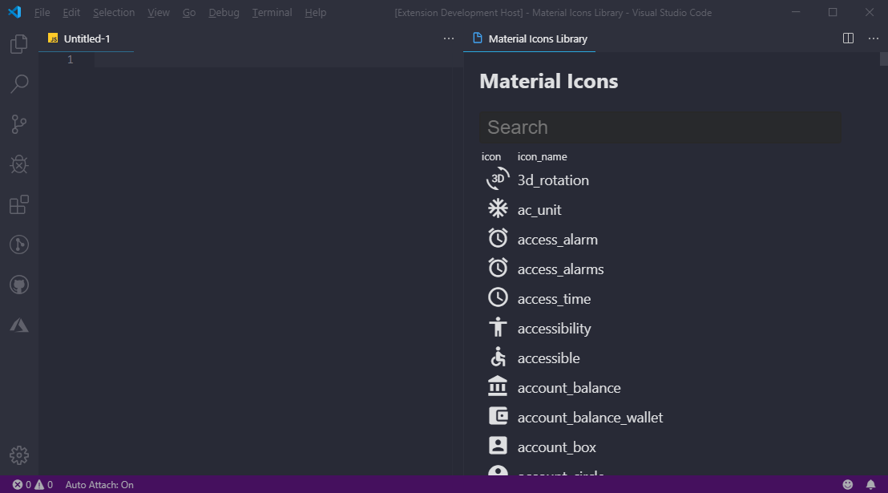Open the Azure view in activity bar
The height and width of the screenshot is (493, 888).
click(19, 325)
